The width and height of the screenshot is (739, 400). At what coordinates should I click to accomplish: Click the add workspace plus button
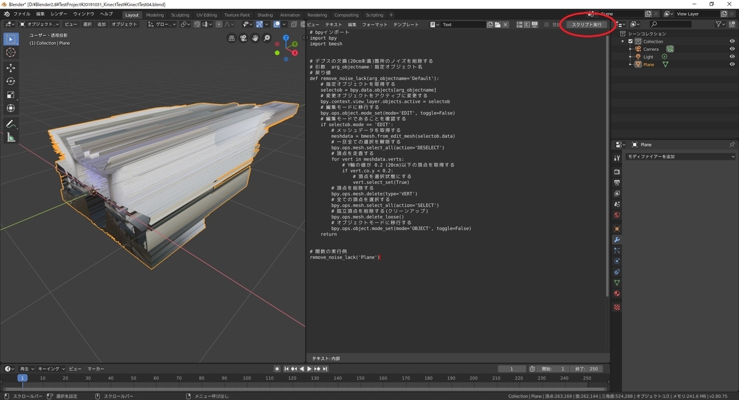[x=391, y=15]
